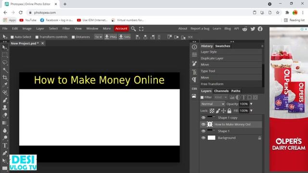Export as PNG button
Image resolution: width=308 pixels, height=173 pixels.
click(111, 37)
